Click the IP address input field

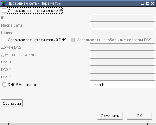pos(123,18)
